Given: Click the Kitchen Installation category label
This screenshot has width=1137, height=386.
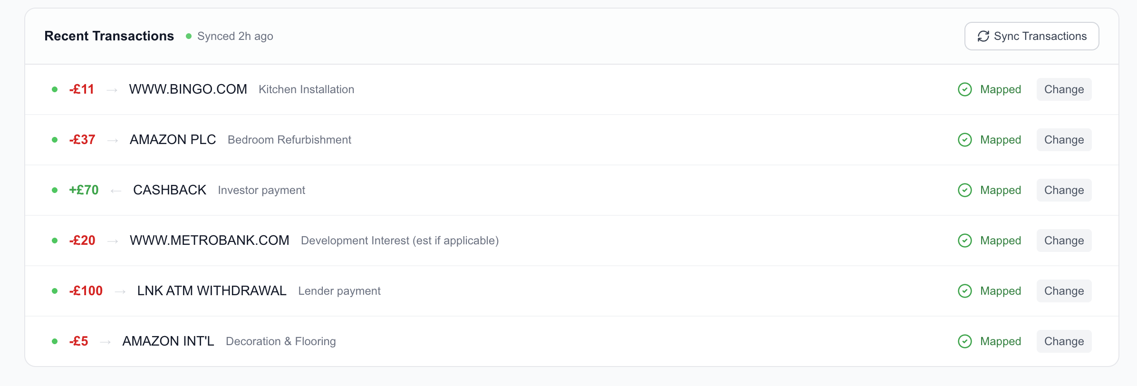Looking at the screenshot, I should tap(307, 89).
